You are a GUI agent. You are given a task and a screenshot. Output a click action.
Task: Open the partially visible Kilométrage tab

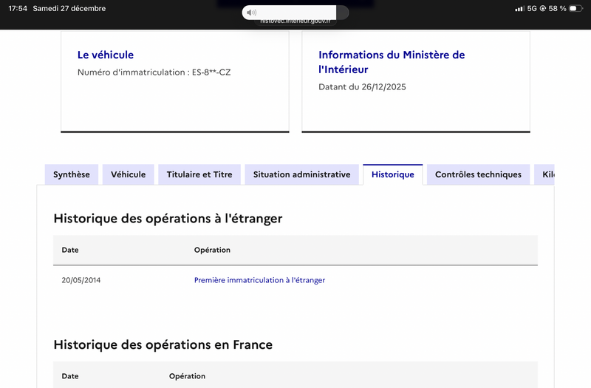click(545, 174)
